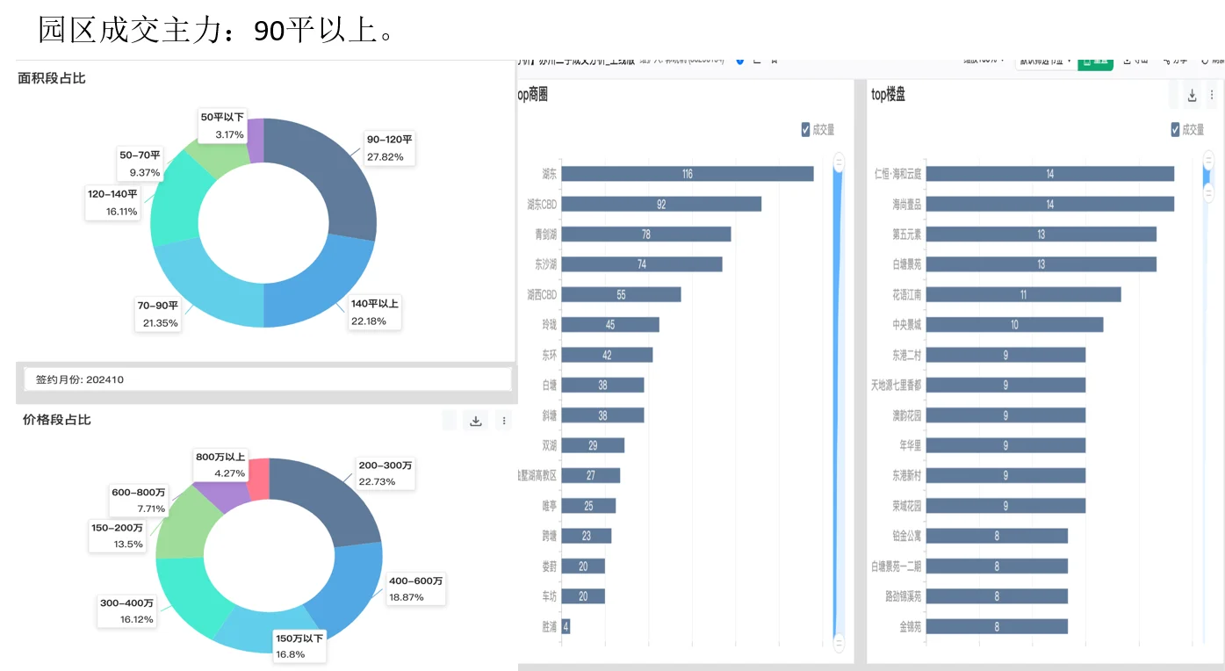
Task: Click the 600-800万 7.71% label
Action: (x=138, y=501)
